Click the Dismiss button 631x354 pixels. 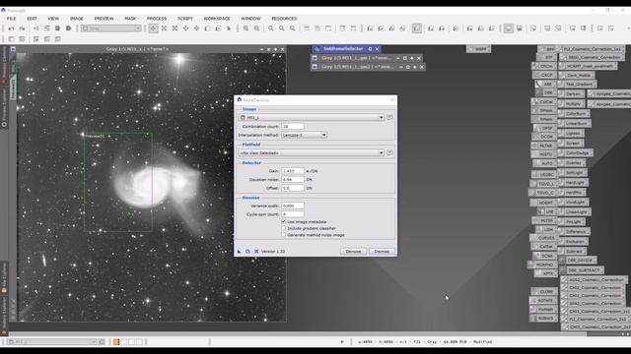(x=382, y=252)
